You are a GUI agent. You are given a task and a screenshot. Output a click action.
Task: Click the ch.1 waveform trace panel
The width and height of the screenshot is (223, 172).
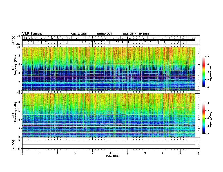point(110,40)
